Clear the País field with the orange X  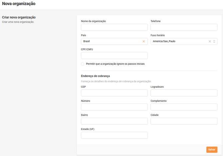point(144,41)
